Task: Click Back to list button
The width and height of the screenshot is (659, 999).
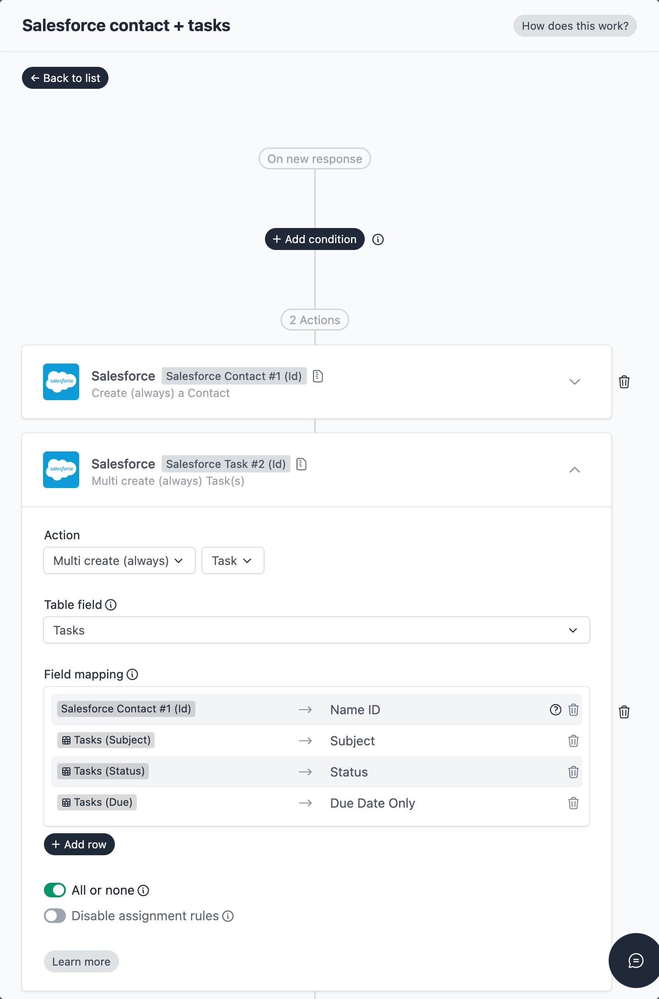Action: 65,78
